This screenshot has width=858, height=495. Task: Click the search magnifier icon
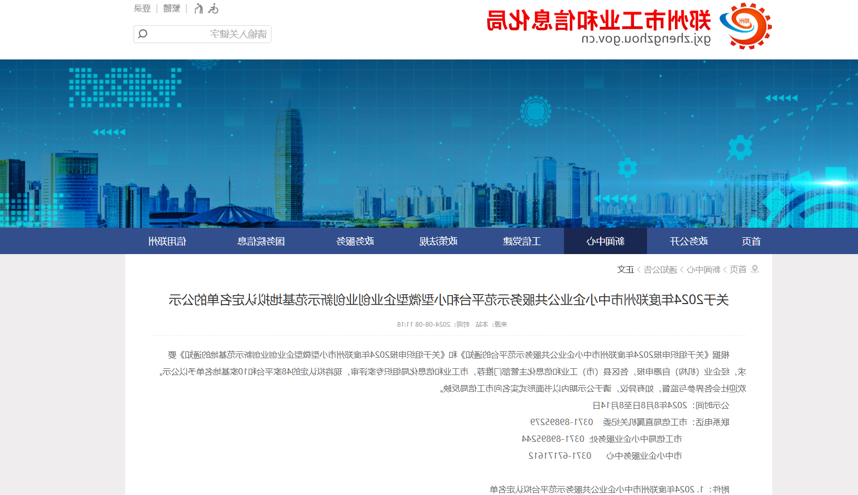tap(143, 34)
